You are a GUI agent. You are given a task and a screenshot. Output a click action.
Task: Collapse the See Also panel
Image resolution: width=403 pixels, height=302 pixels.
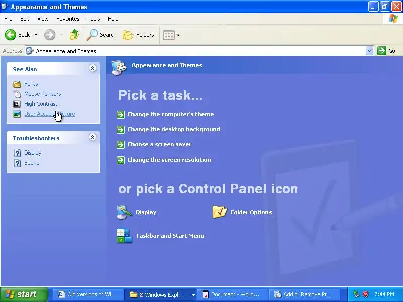tap(93, 68)
